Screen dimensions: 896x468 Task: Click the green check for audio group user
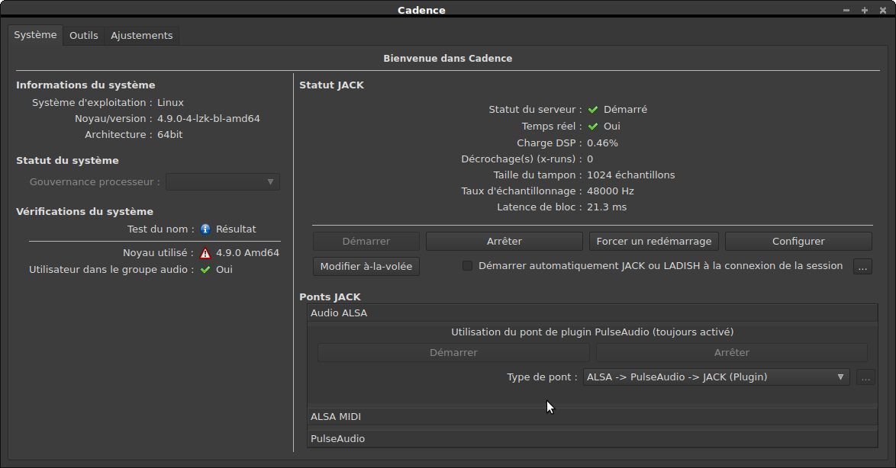coord(205,270)
